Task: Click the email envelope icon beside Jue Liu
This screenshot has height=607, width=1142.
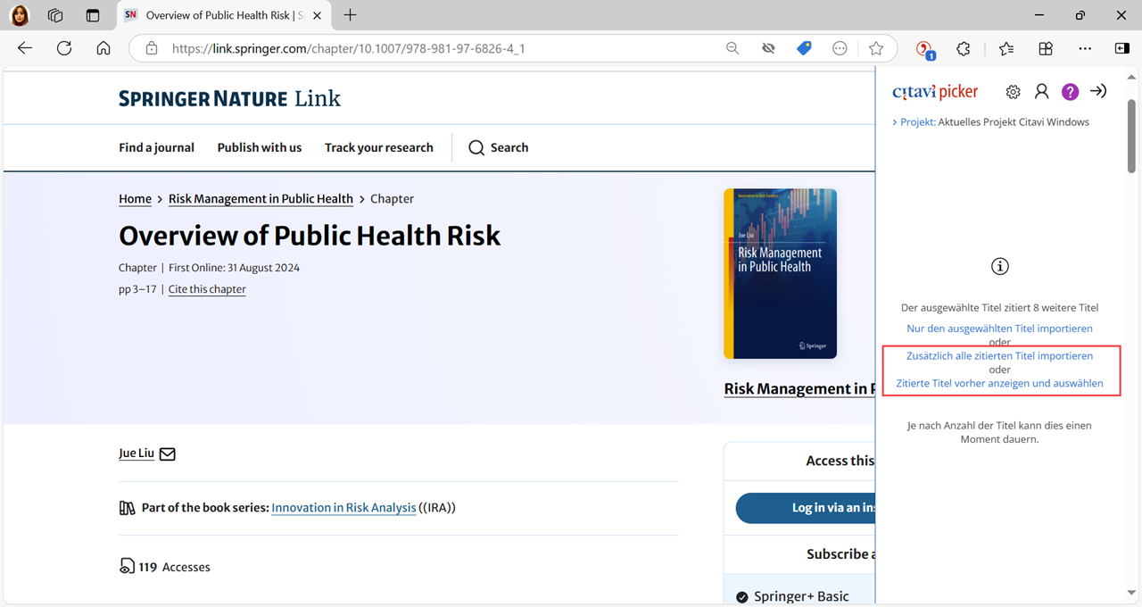Action: pos(167,453)
